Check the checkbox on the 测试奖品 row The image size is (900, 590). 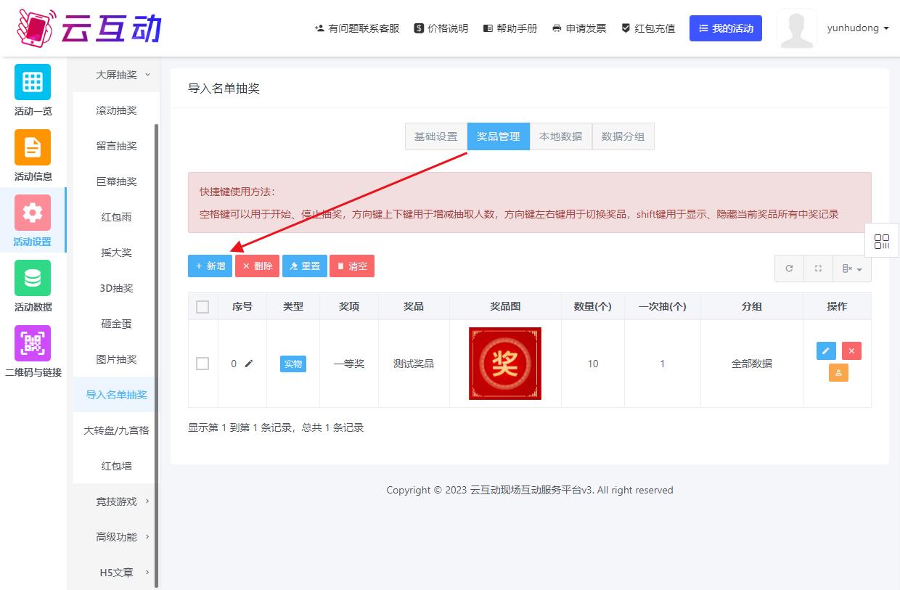[203, 364]
